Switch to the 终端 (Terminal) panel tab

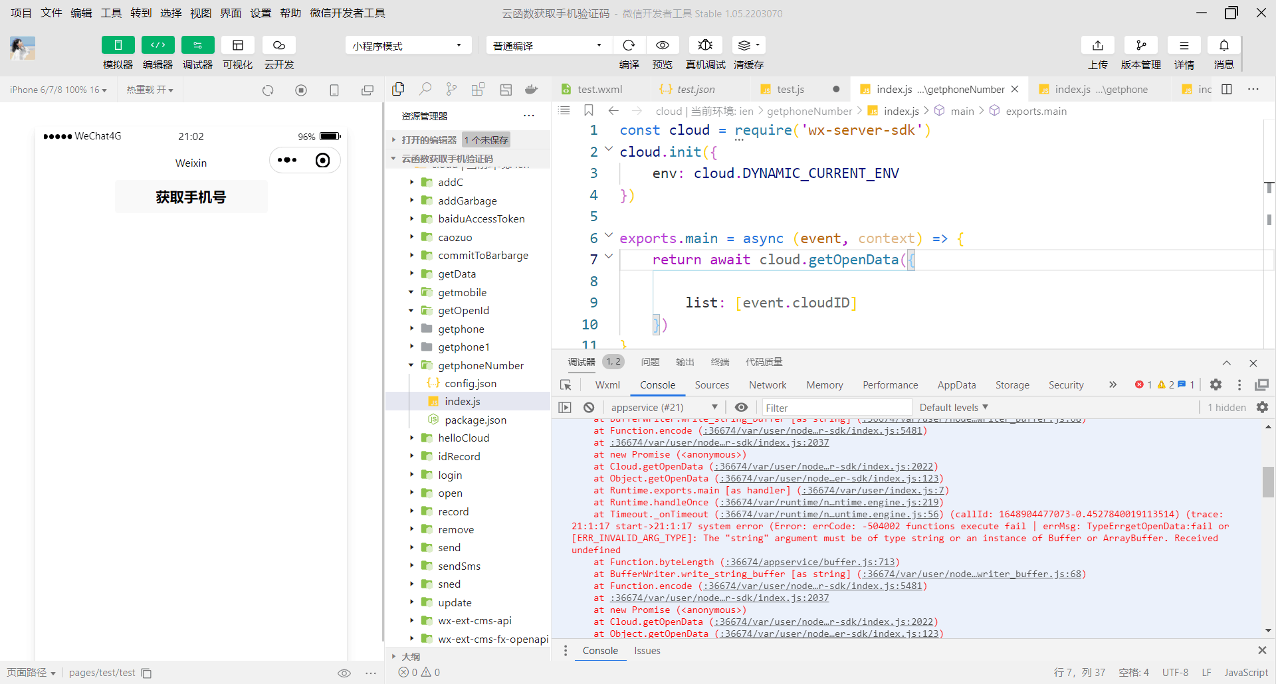(x=720, y=362)
